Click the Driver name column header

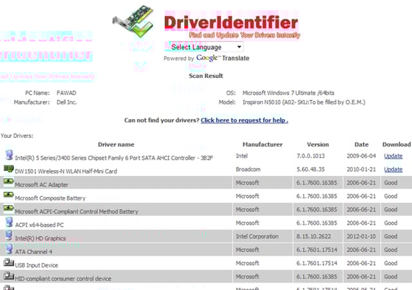[x=116, y=144]
